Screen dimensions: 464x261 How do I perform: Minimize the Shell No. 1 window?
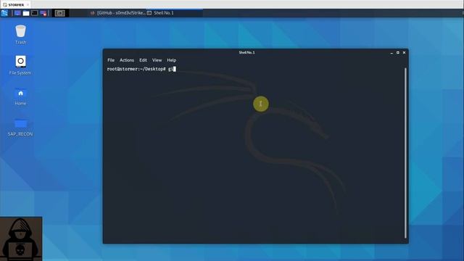(x=391, y=53)
